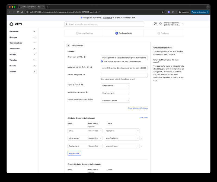Focus the search people, apps and groups box
Image resolution: width=217 pixels, height=182 pixels.
(x=104, y=24)
